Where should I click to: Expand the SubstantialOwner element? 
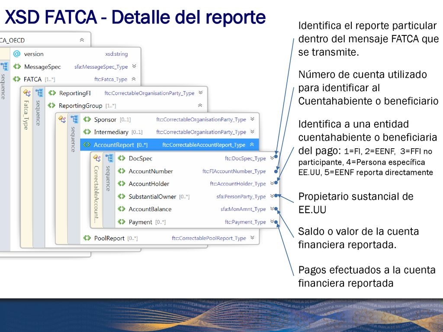tap(272, 196)
